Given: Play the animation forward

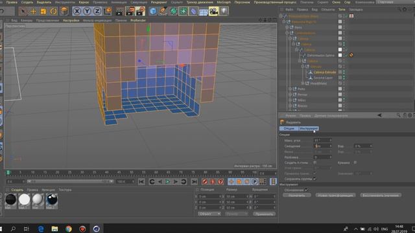Looking at the screenshot, I should pyautogui.click(x=168, y=181).
